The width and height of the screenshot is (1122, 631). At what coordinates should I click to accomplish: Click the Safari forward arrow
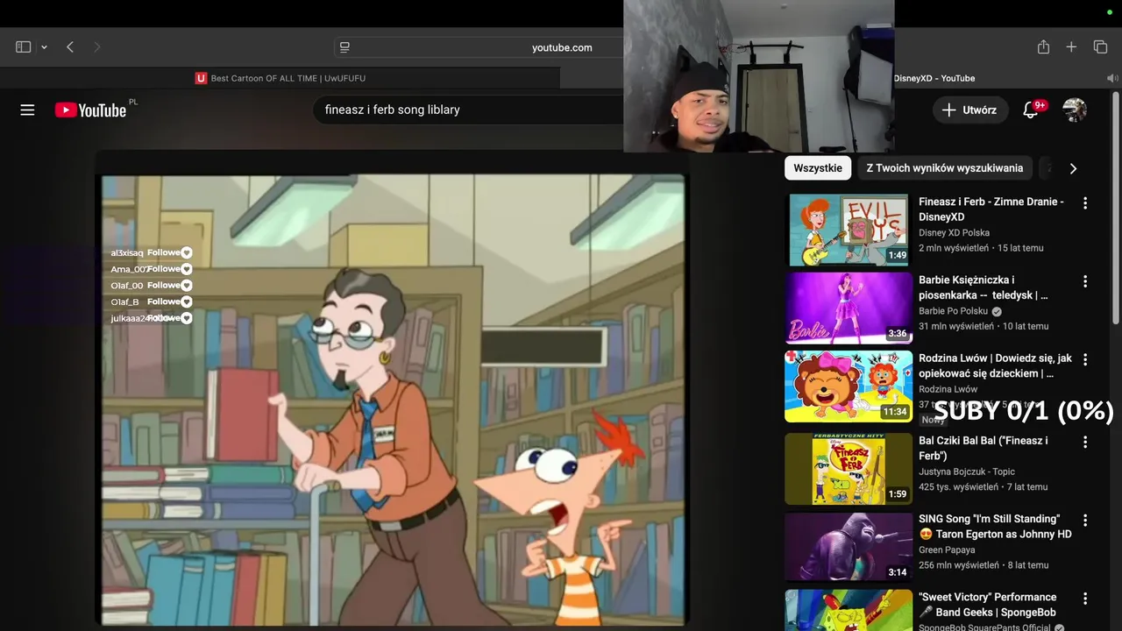click(x=97, y=47)
